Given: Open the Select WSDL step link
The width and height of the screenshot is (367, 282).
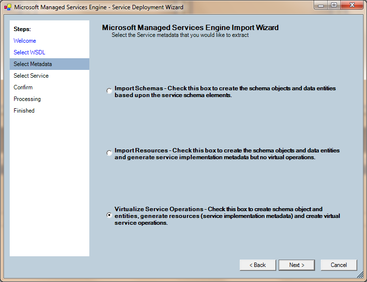Looking at the screenshot, I should 29,52.
